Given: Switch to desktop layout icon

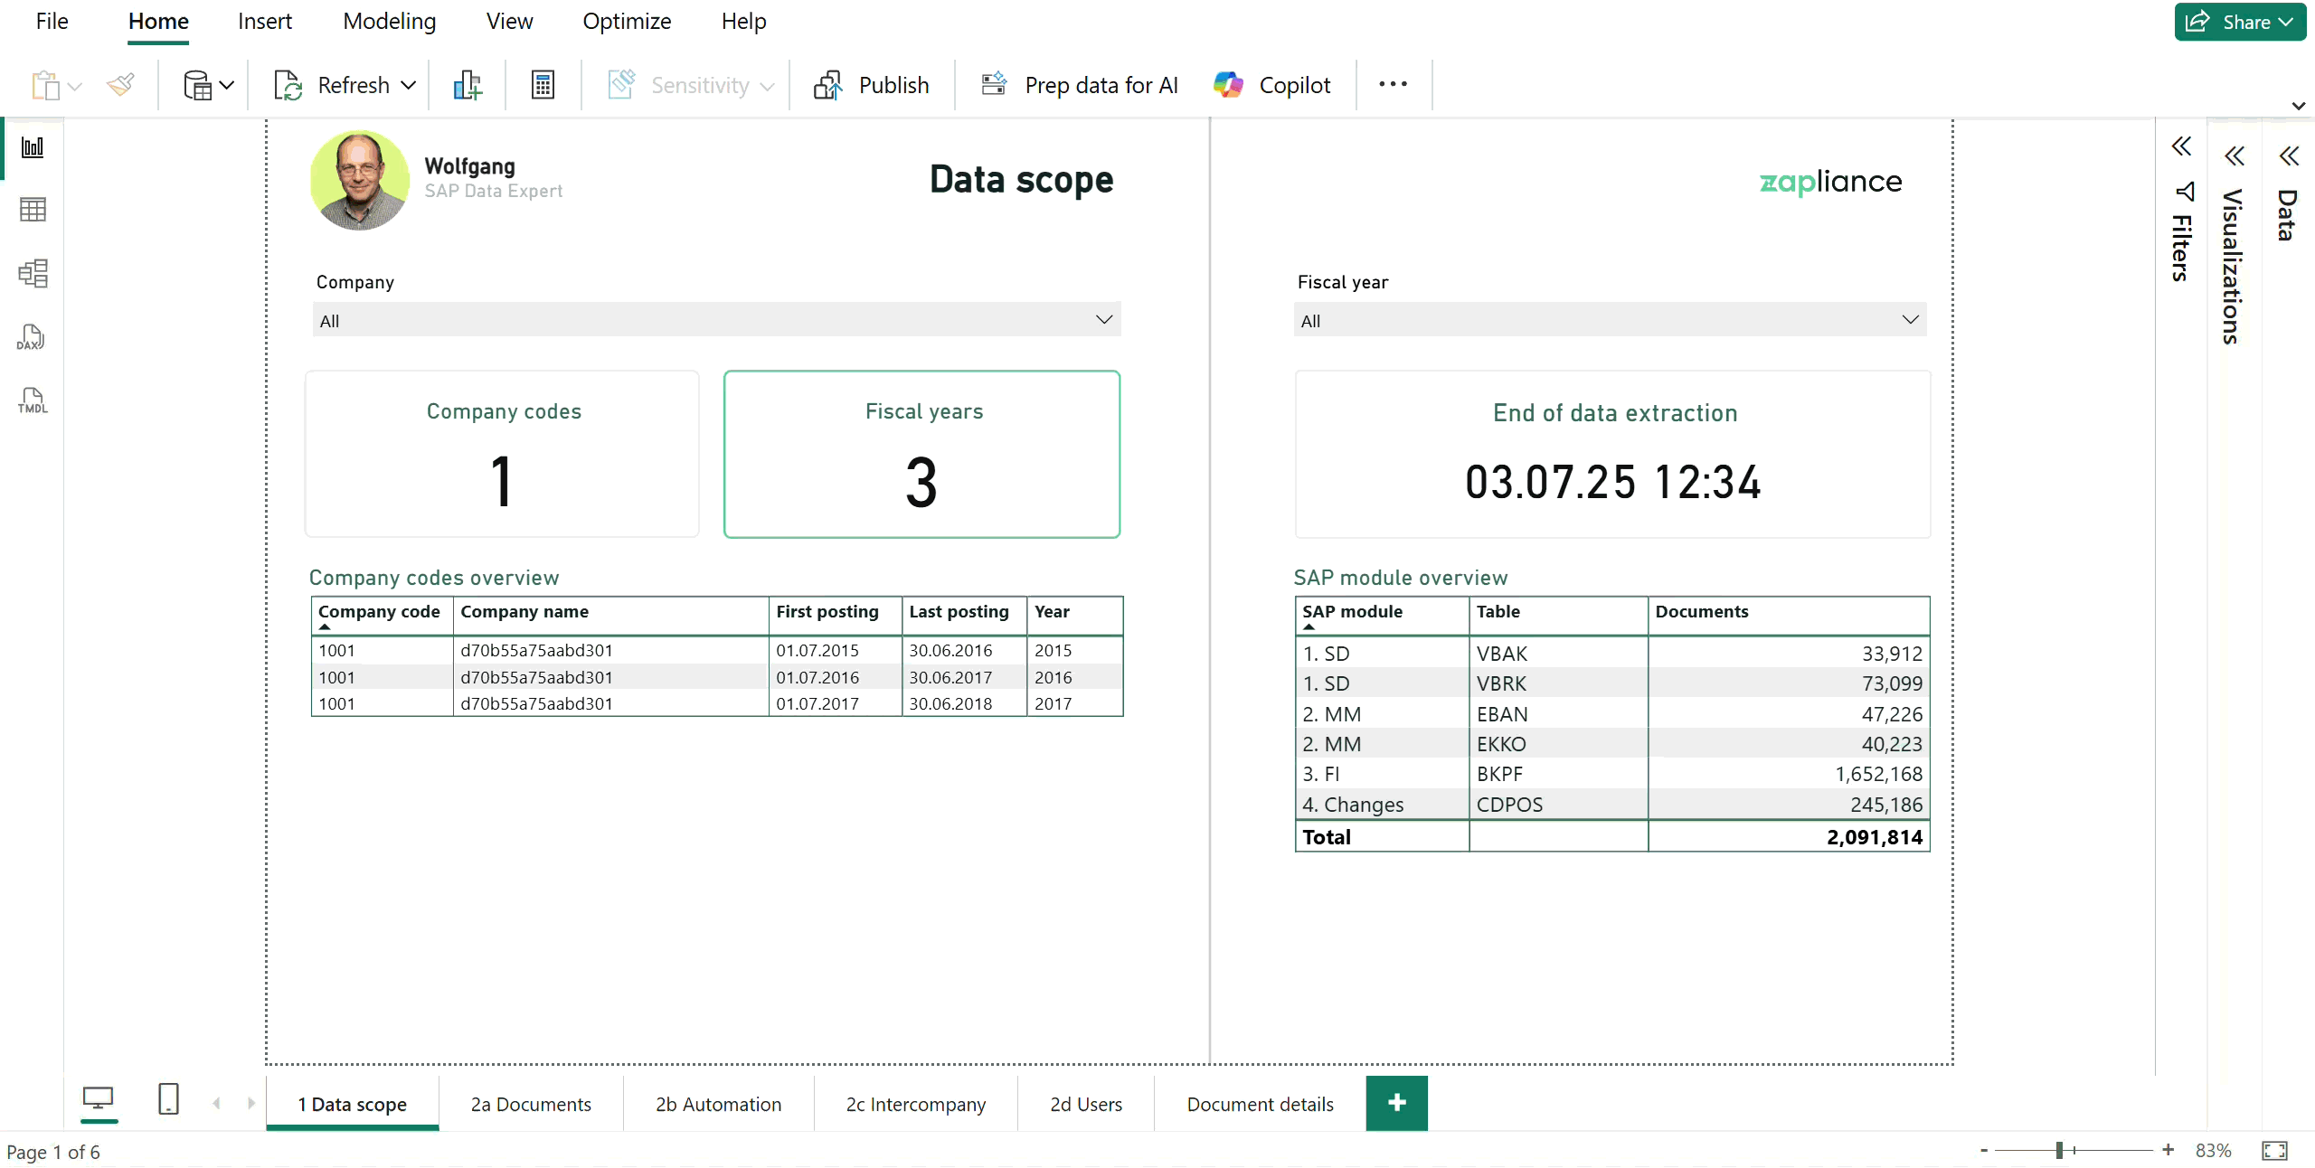Looking at the screenshot, I should click(x=98, y=1098).
